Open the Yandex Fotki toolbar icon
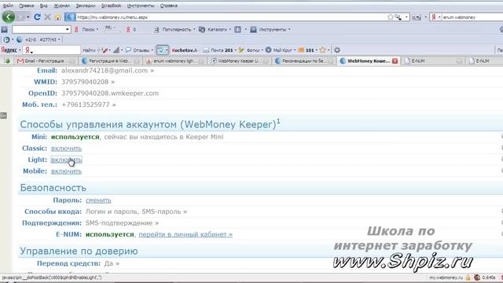The height and width of the screenshot is (283, 503). (241, 50)
